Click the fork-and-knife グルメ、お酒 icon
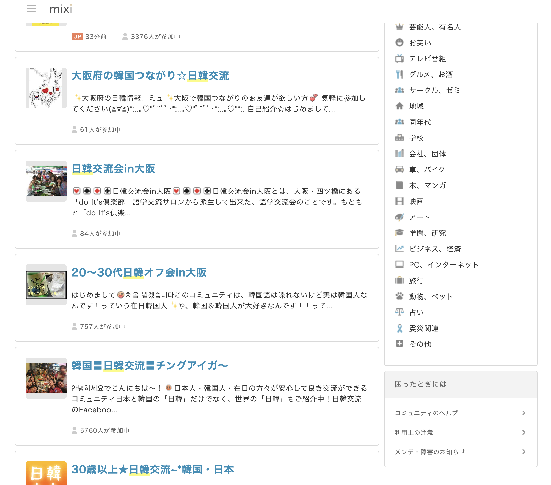The height and width of the screenshot is (485, 551). pyautogui.click(x=399, y=74)
